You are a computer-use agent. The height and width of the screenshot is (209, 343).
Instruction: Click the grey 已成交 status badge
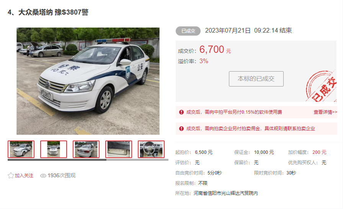188,31
